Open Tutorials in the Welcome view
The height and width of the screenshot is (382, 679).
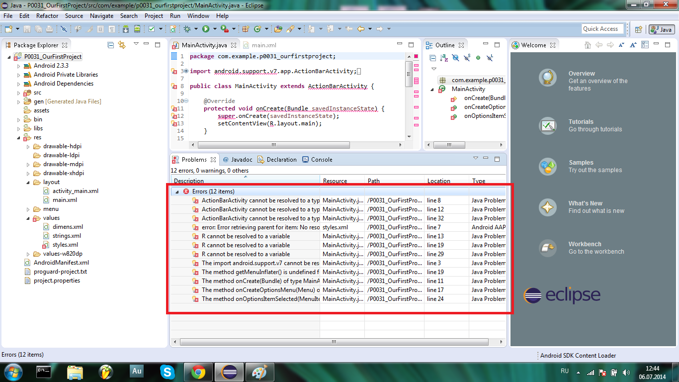581,125
